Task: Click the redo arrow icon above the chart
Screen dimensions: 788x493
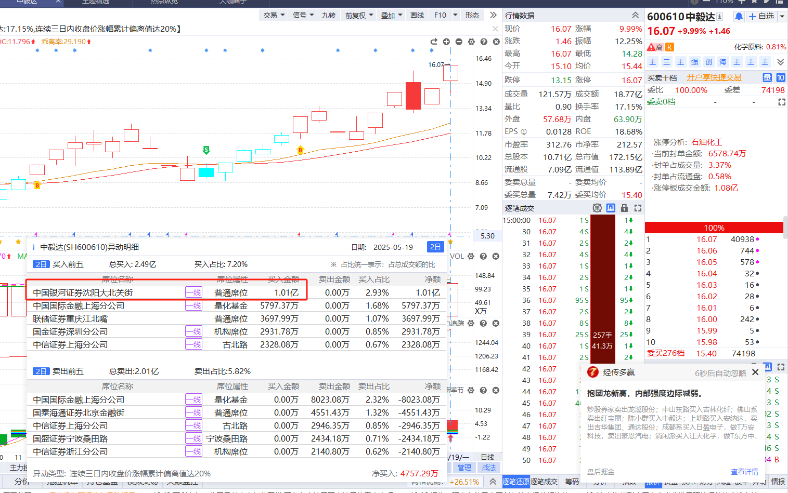Action: tap(434, 42)
